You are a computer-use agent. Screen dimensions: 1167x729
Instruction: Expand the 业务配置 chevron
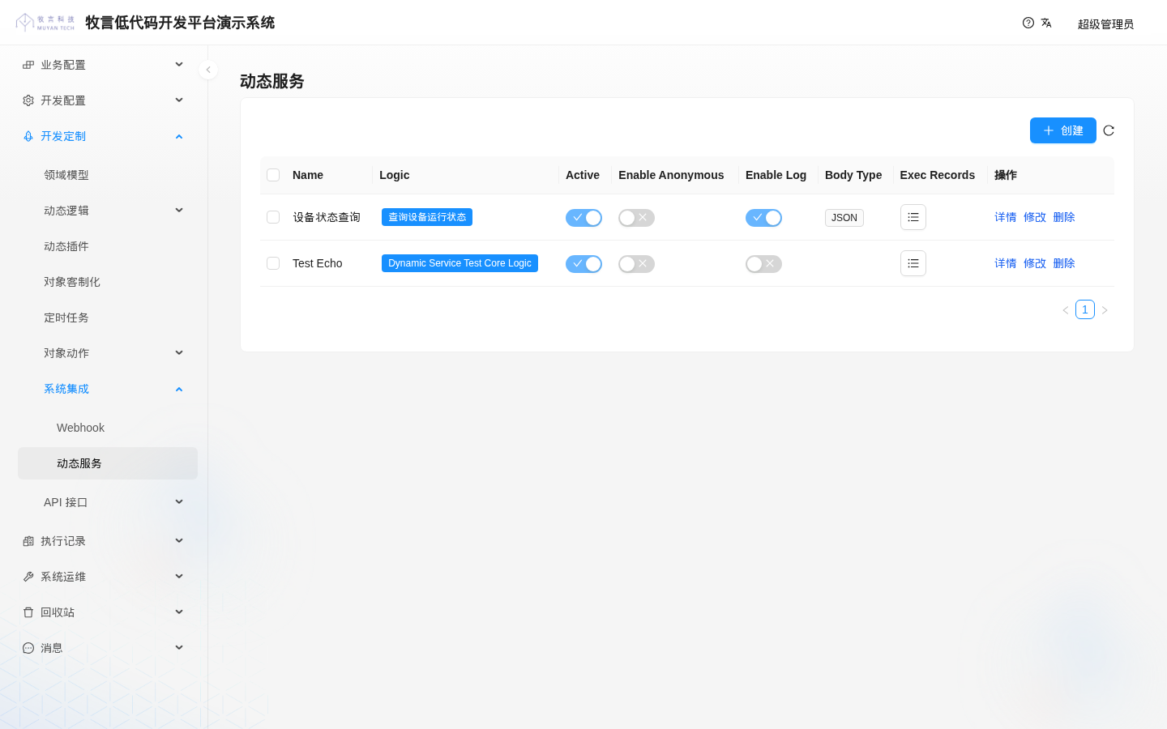(x=179, y=64)
